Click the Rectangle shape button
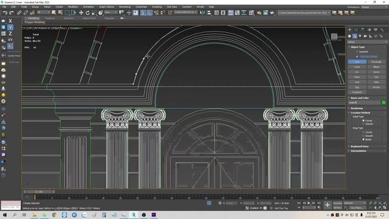 (x=376, y=62)
